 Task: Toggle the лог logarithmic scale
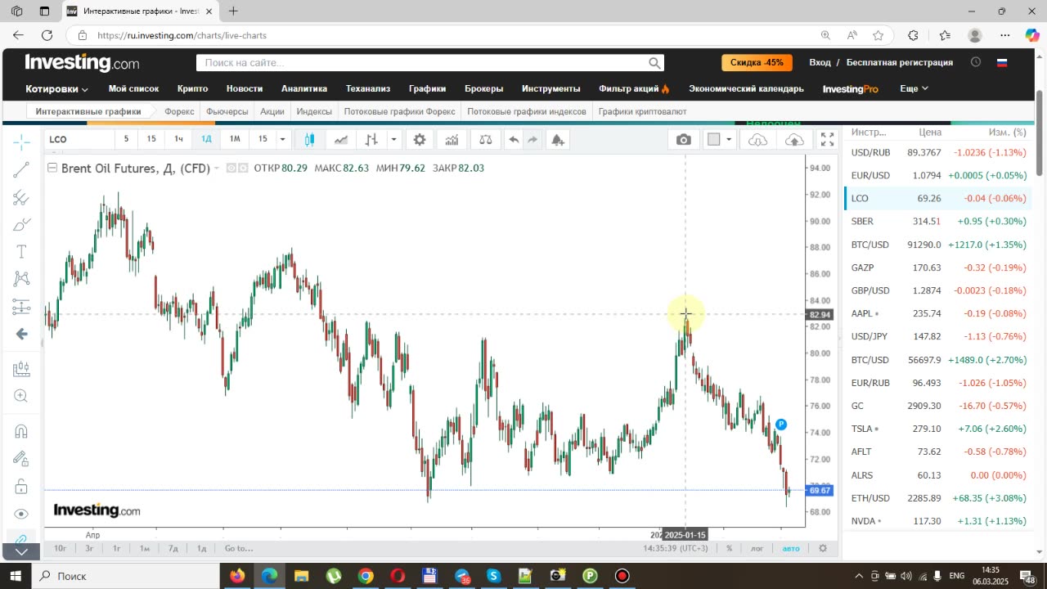point(757,548)
